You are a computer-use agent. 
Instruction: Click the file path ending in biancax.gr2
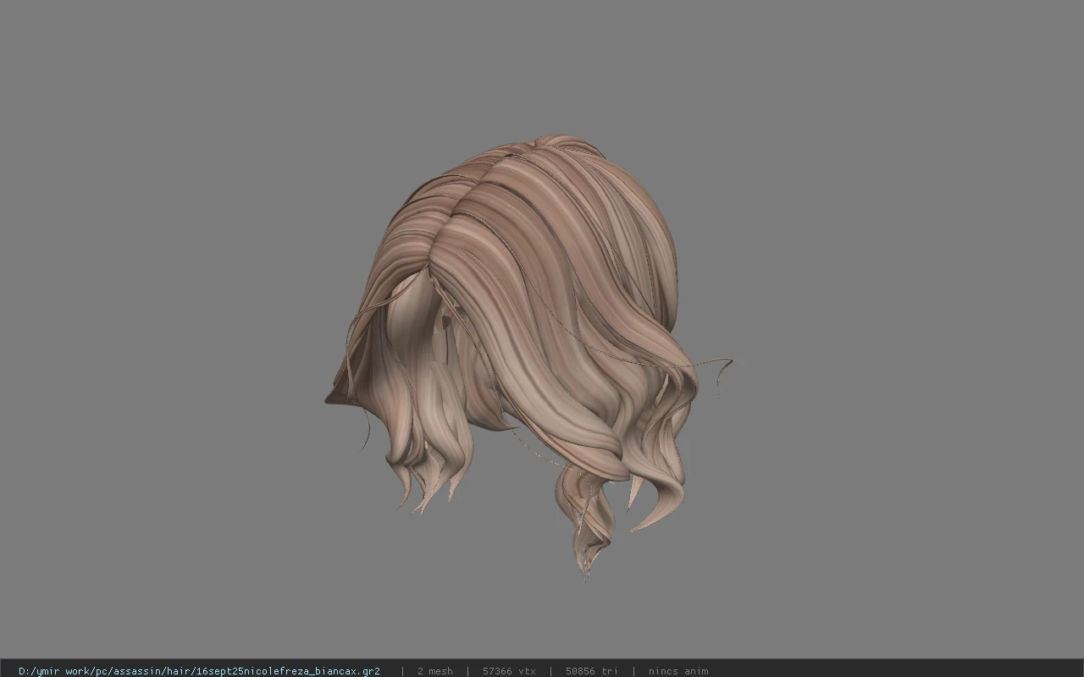point(199,671)
